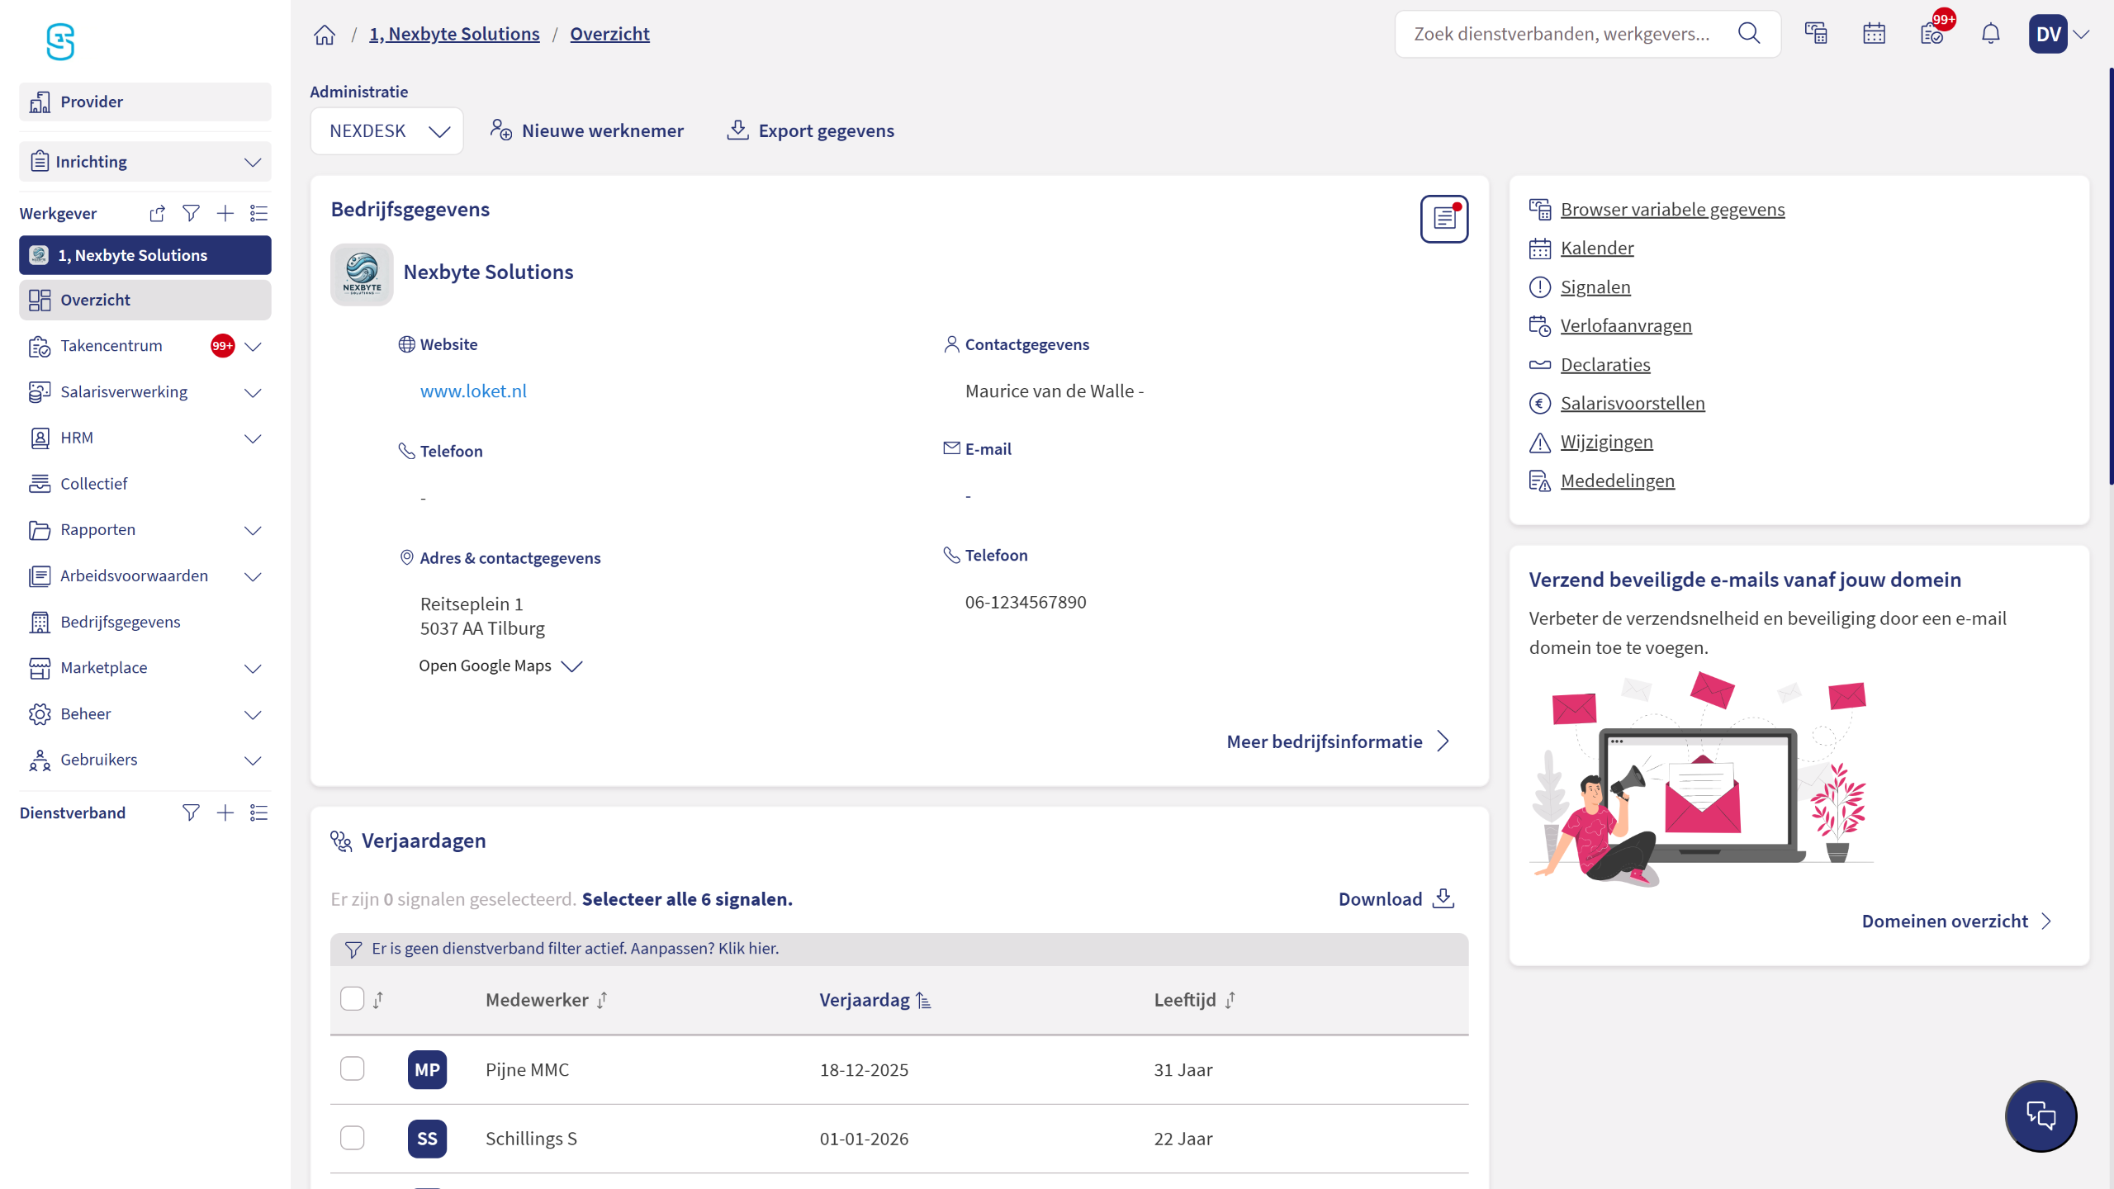Open the chat bubble button
Viewport: 2114px width, 1189px height.
tap(2041, 1116)
